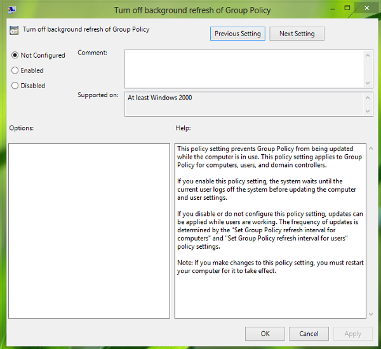Pick the Disabled radio option
Screen dimensions: 381x349
pos(15,86)
